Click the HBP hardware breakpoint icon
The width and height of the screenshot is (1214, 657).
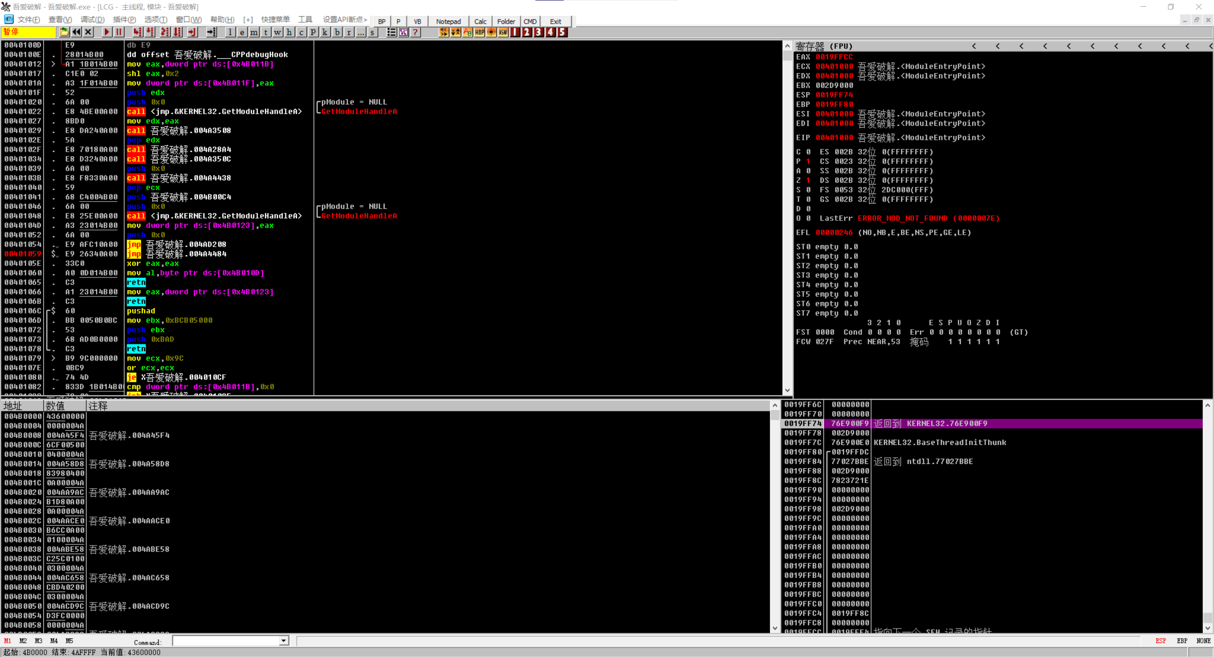click(x=479, y=32)
